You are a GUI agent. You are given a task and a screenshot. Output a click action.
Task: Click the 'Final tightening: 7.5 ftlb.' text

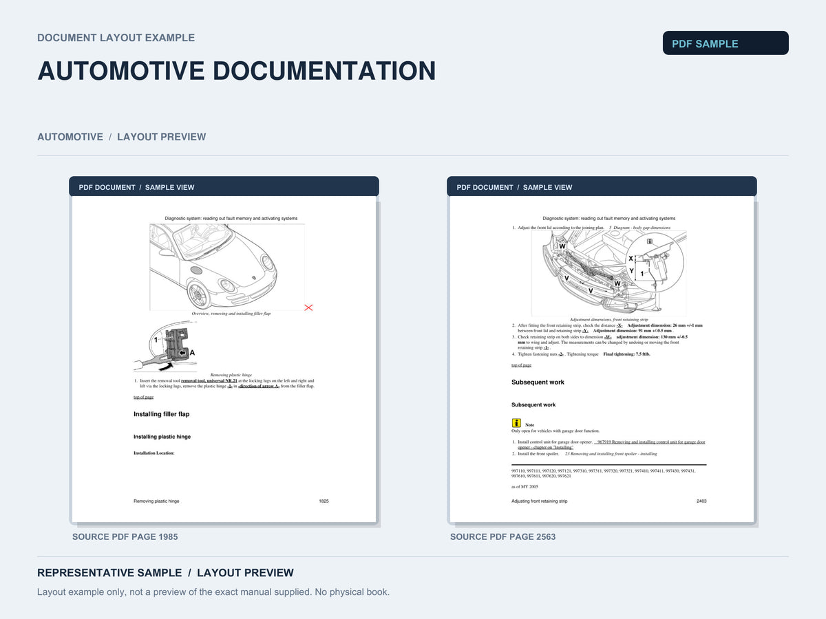point(626,354)
